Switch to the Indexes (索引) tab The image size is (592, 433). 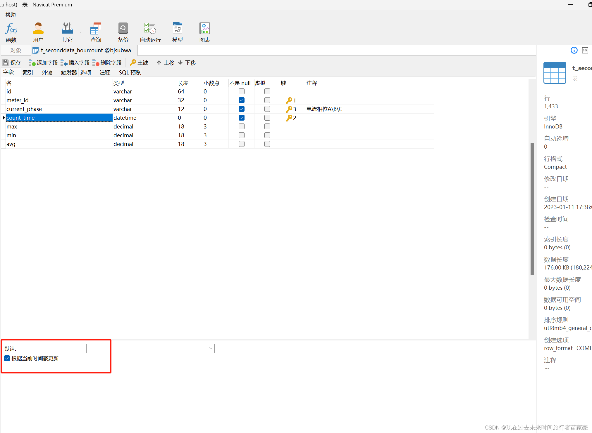[x=28, y=72]
